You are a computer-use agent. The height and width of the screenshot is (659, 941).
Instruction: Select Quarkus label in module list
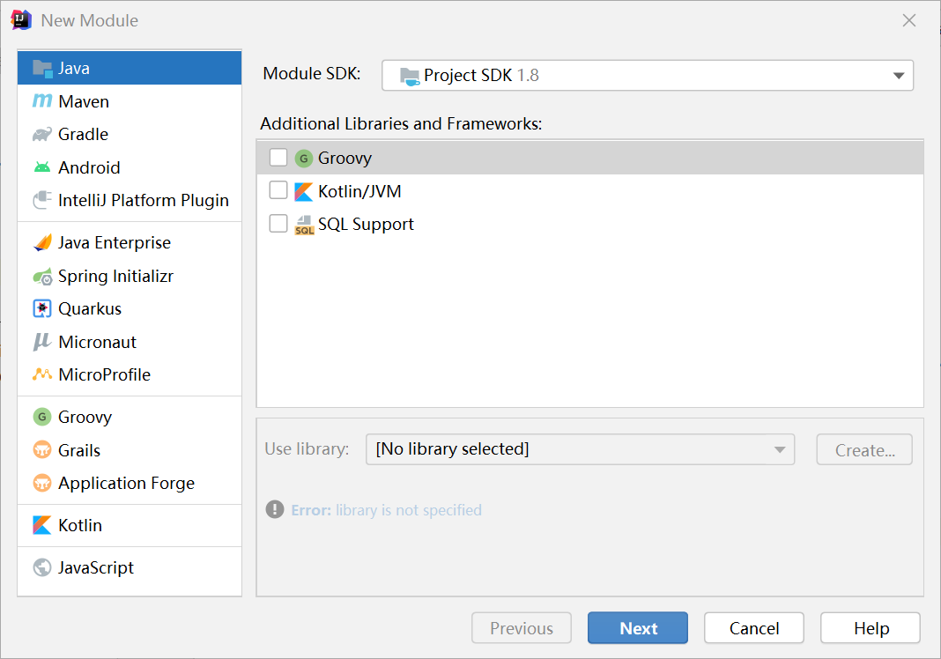click(x=90, y=308)
